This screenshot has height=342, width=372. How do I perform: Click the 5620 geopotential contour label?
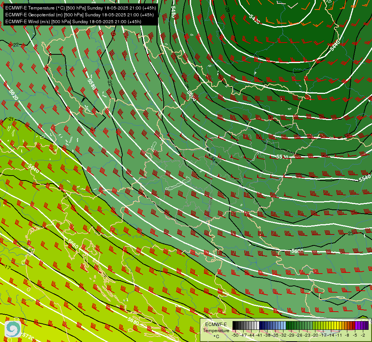13,95
